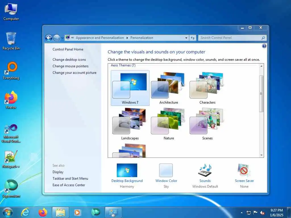This screenshot has width=291, height=218.
Task: Open Taskbar and Start Menu link
Action: point(70,179)
